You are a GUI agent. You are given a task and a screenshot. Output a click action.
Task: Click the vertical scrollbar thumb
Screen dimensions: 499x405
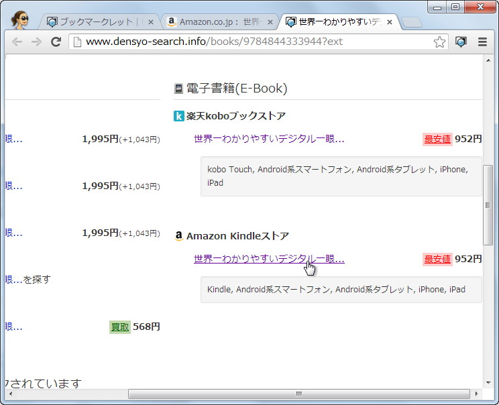click(488, 205)
